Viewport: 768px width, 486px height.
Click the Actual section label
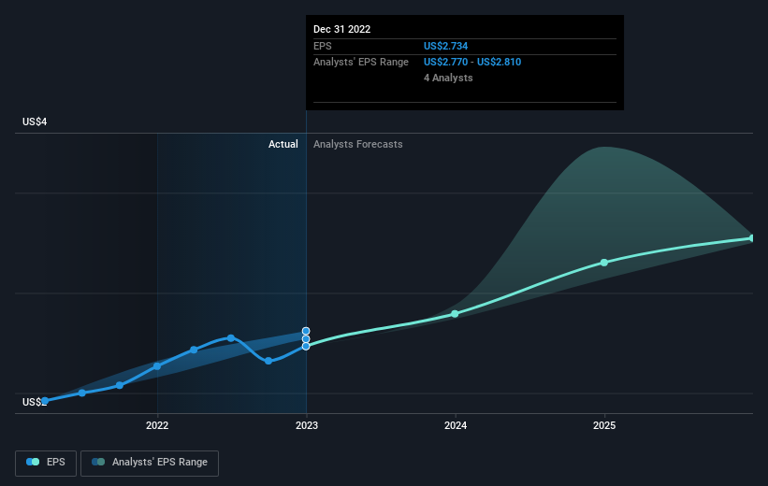pyautogui.click(x=283, y=144)
